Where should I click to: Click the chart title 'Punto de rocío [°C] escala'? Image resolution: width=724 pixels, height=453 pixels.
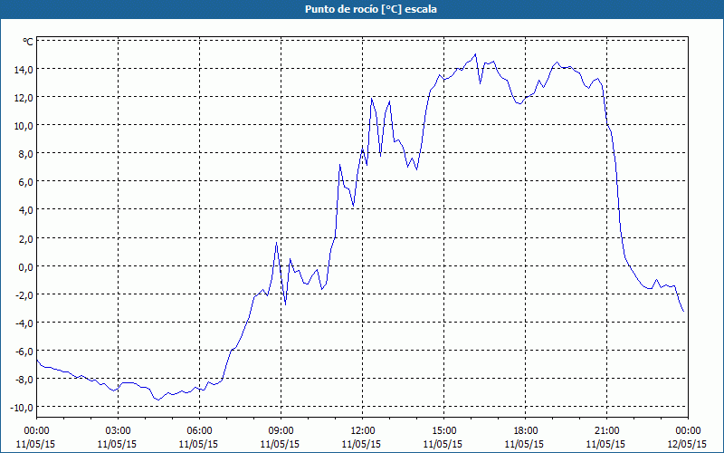pos(371,9)
